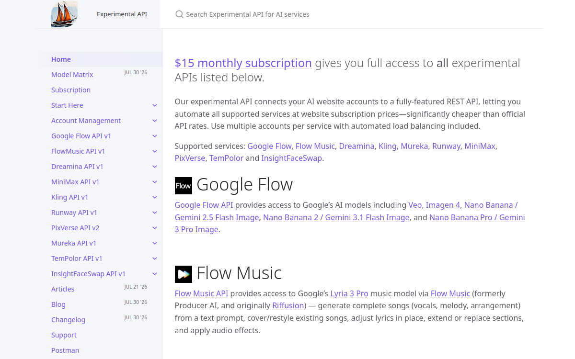Open Support in the sidebar
This screenshot has width=575, height=359.
[x=64, y=335]
